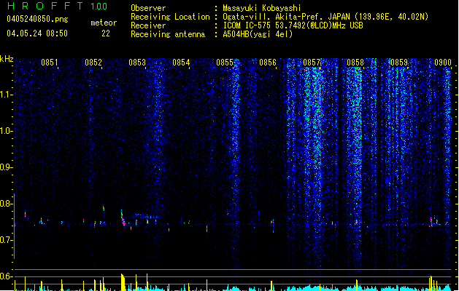Click the 1.1 kHz axis label

coord(6,95)
